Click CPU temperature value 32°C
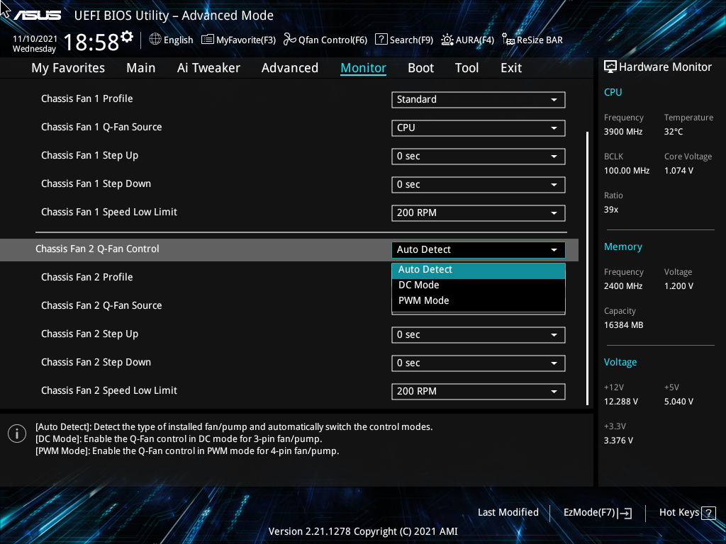726x544 pixels. (x=674, y=132)
